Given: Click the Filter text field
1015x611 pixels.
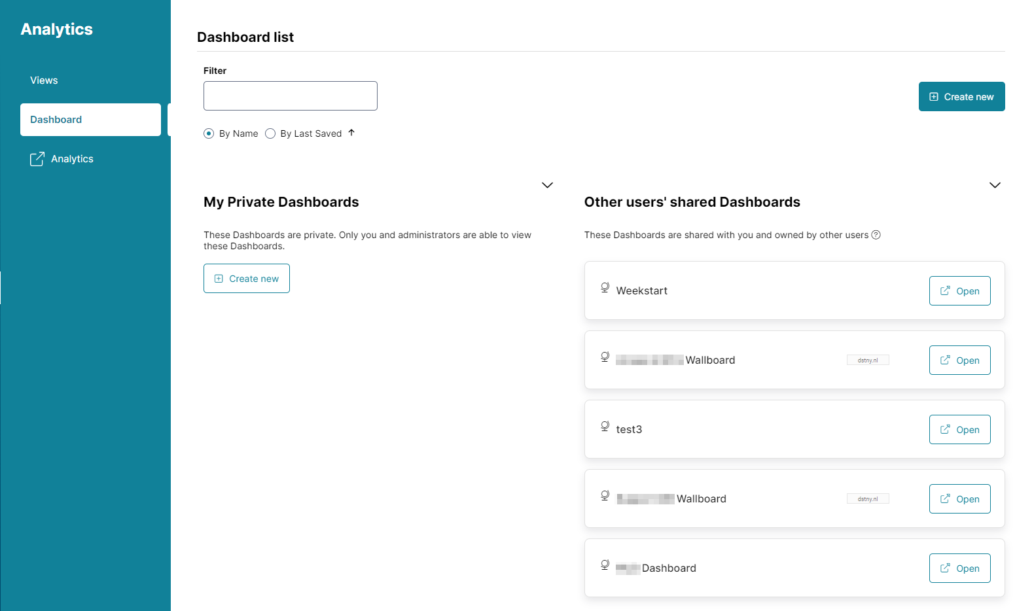Looking at the screenshot, I should [x=291, y=96].
